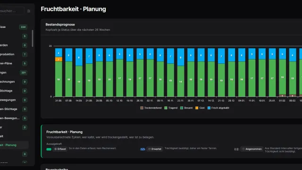The height and width of the screenshot is (170, 302).
Task: Click the sidebar vertical scrollbar thumb
Action: tap(33, 38)
